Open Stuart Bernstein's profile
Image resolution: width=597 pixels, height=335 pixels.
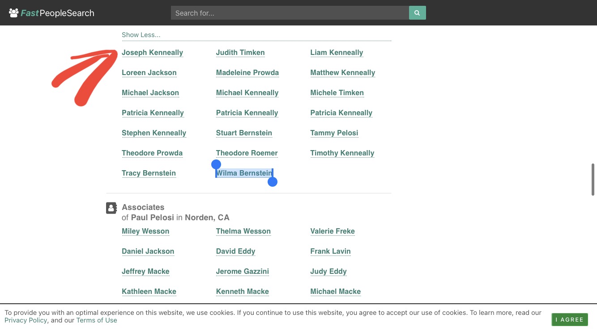(244, 133)
